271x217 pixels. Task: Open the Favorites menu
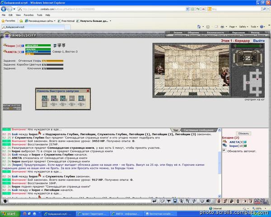29,15
